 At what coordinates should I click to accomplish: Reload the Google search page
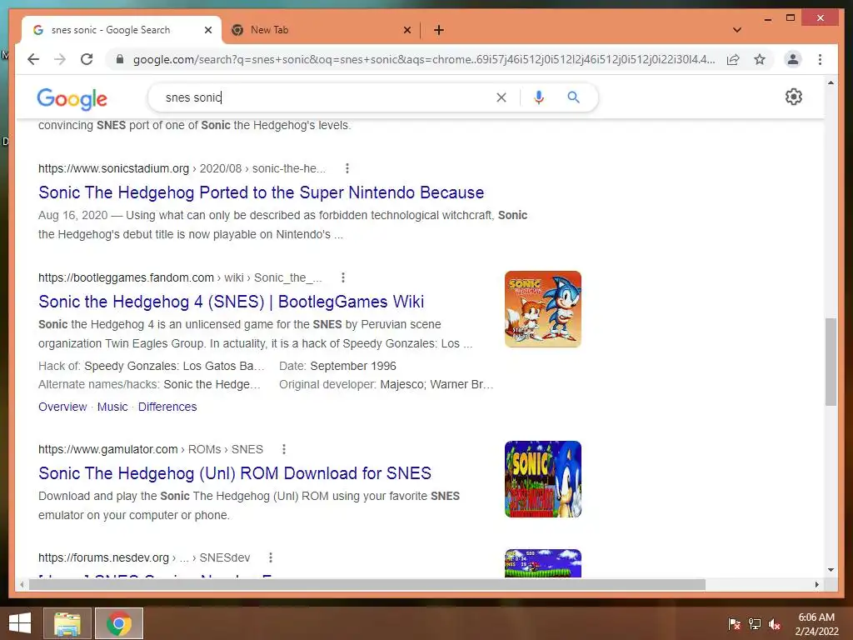pos(87,59)
